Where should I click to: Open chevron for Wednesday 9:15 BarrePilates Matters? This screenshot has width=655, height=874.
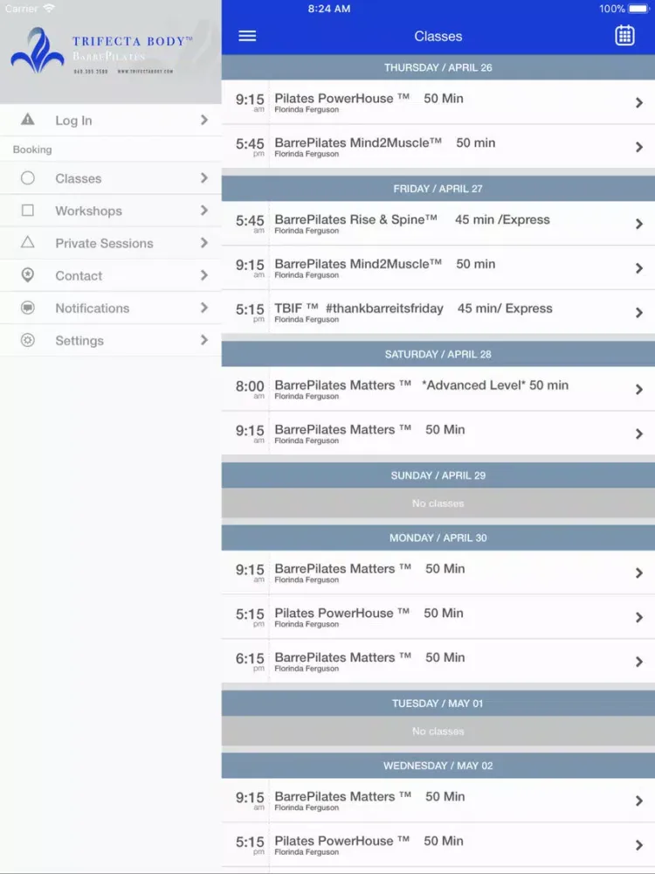pyautogui.click(x=639, y=801)
